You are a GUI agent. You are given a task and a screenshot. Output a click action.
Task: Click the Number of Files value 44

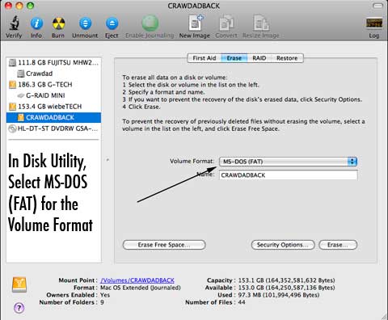(242, 302)
